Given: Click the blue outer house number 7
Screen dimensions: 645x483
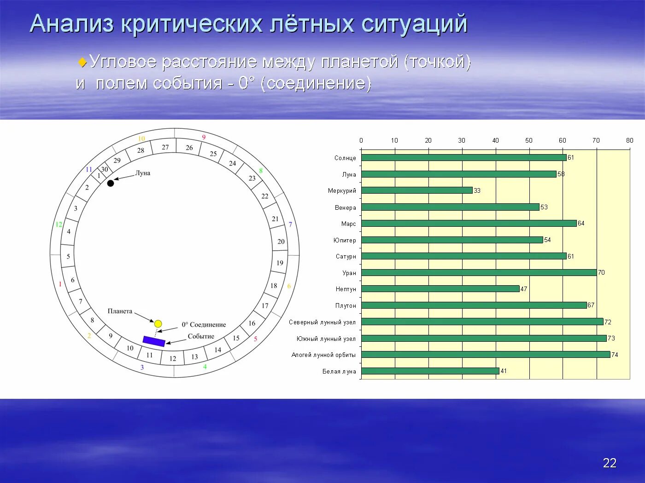Looking at the screenshot, I should click(290, 224).
